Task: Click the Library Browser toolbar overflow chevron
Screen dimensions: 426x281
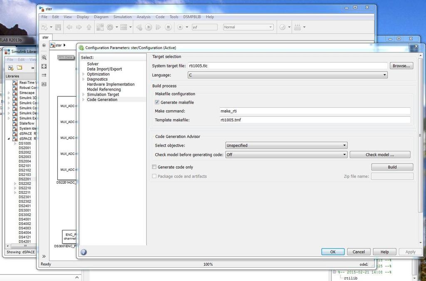Action: [32, 68]
